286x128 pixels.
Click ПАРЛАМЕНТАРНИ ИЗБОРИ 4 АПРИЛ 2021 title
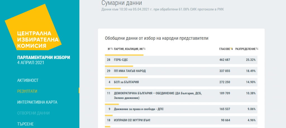click(44, 60)
